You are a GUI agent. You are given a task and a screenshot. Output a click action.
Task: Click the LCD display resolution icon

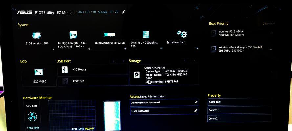point(39,72)
